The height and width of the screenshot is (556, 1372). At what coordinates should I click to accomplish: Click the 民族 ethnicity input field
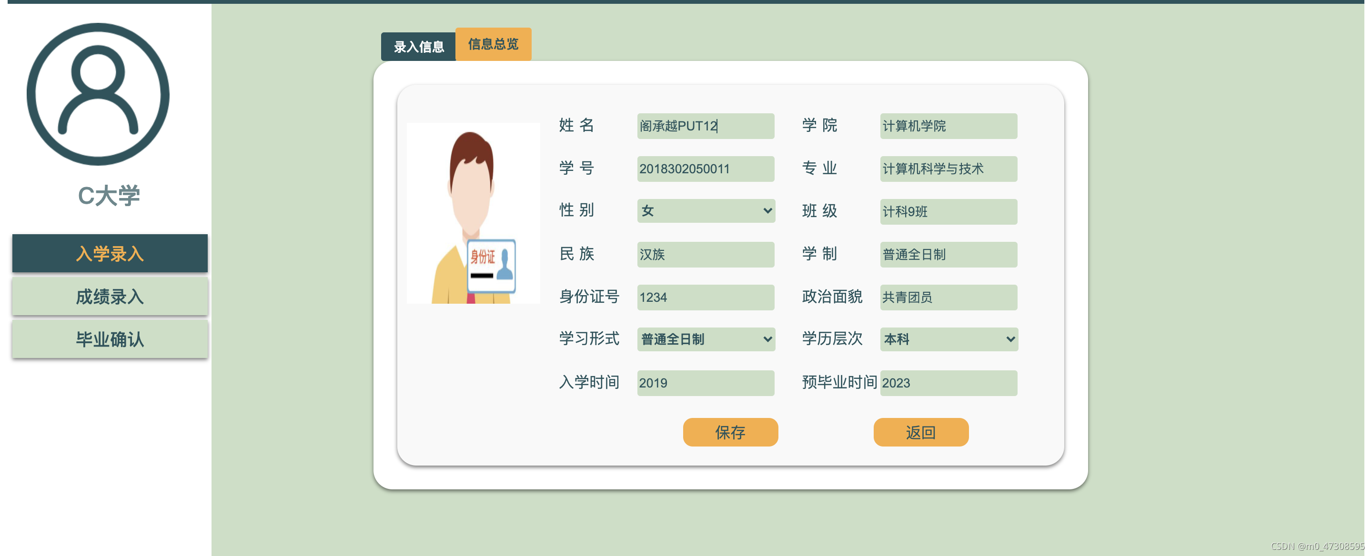pos(705,254)
